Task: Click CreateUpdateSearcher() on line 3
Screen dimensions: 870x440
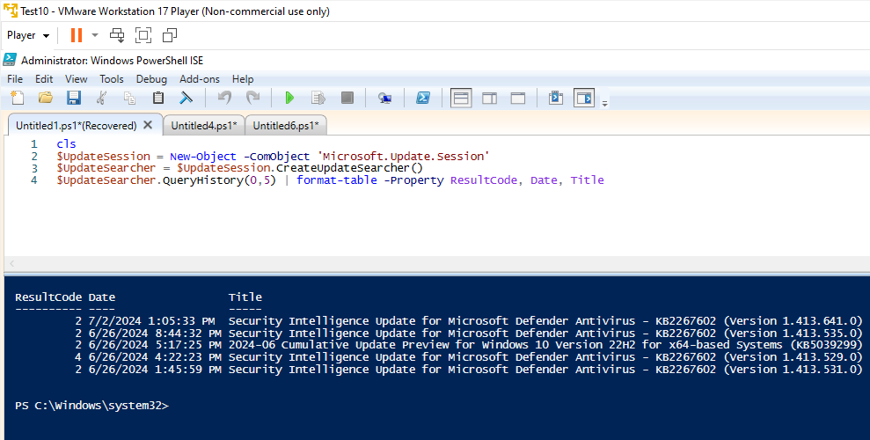Action: pyautogui.click(x=349, y=168)
